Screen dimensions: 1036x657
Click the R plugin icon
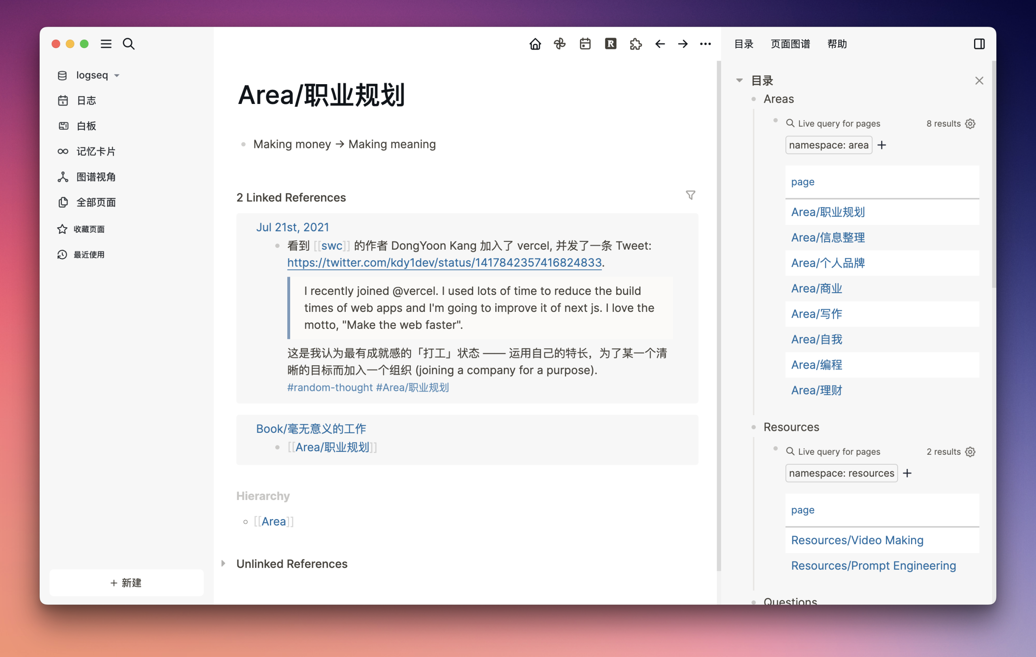610,44
